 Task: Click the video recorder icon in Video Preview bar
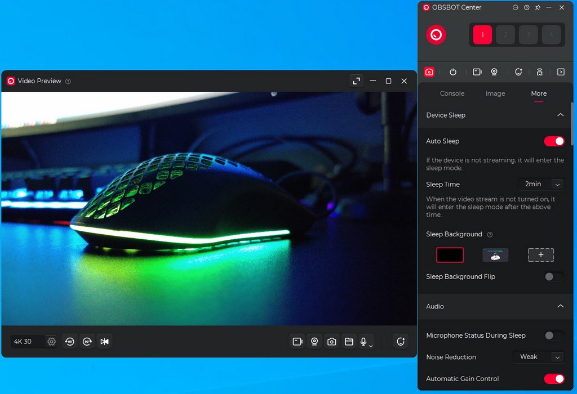pos(298,342)
